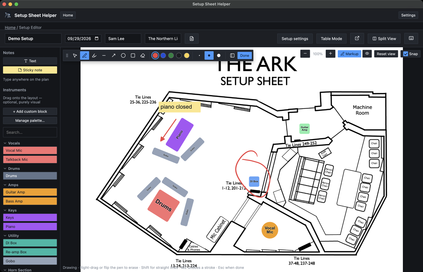The height and width of the screenshot is (272, 423).
Task: Click the markup toolbar drag handle
Action: tap(67, 56)
